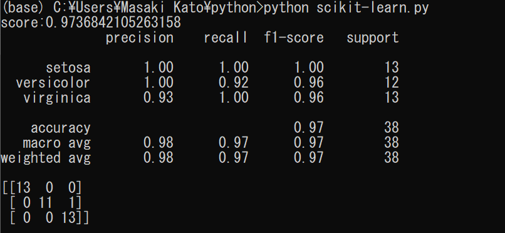Click the virginica row label
Screen dimensions: 505x233
[x=57, y=98]
